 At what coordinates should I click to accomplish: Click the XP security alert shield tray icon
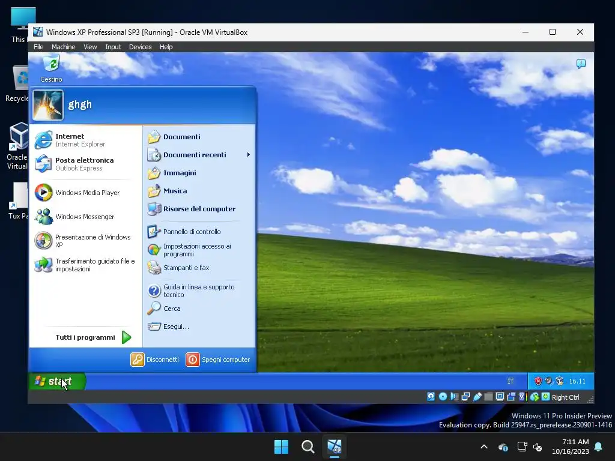(x=538, y=381)
